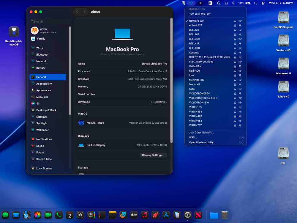The image size is (297, 223).
Task: Open Wi-Fi settings in sidebar
Action: [48, 48]
